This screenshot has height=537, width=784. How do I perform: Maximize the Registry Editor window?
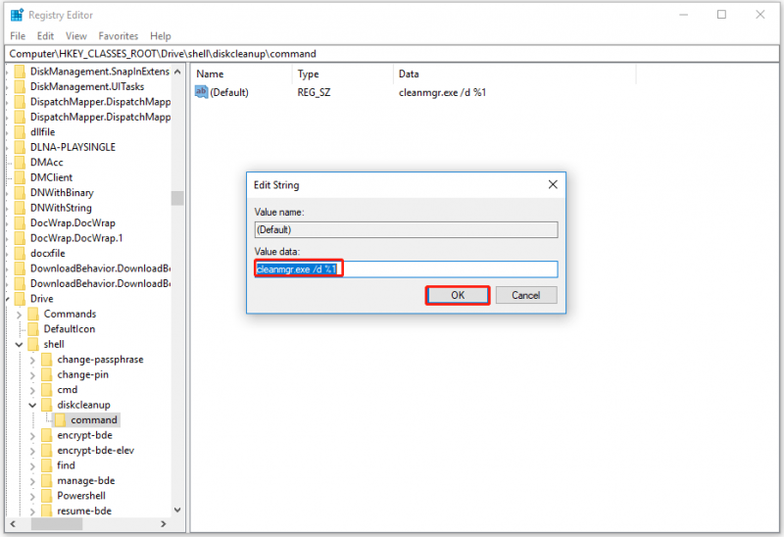click(721, 15)
